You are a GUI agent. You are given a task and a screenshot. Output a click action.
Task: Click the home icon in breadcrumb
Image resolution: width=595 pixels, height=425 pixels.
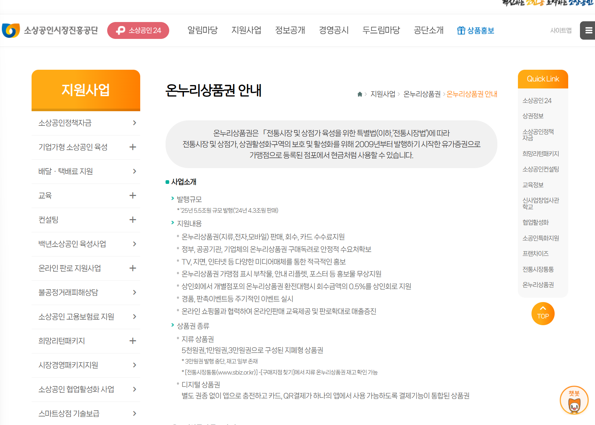coord(360,94)
